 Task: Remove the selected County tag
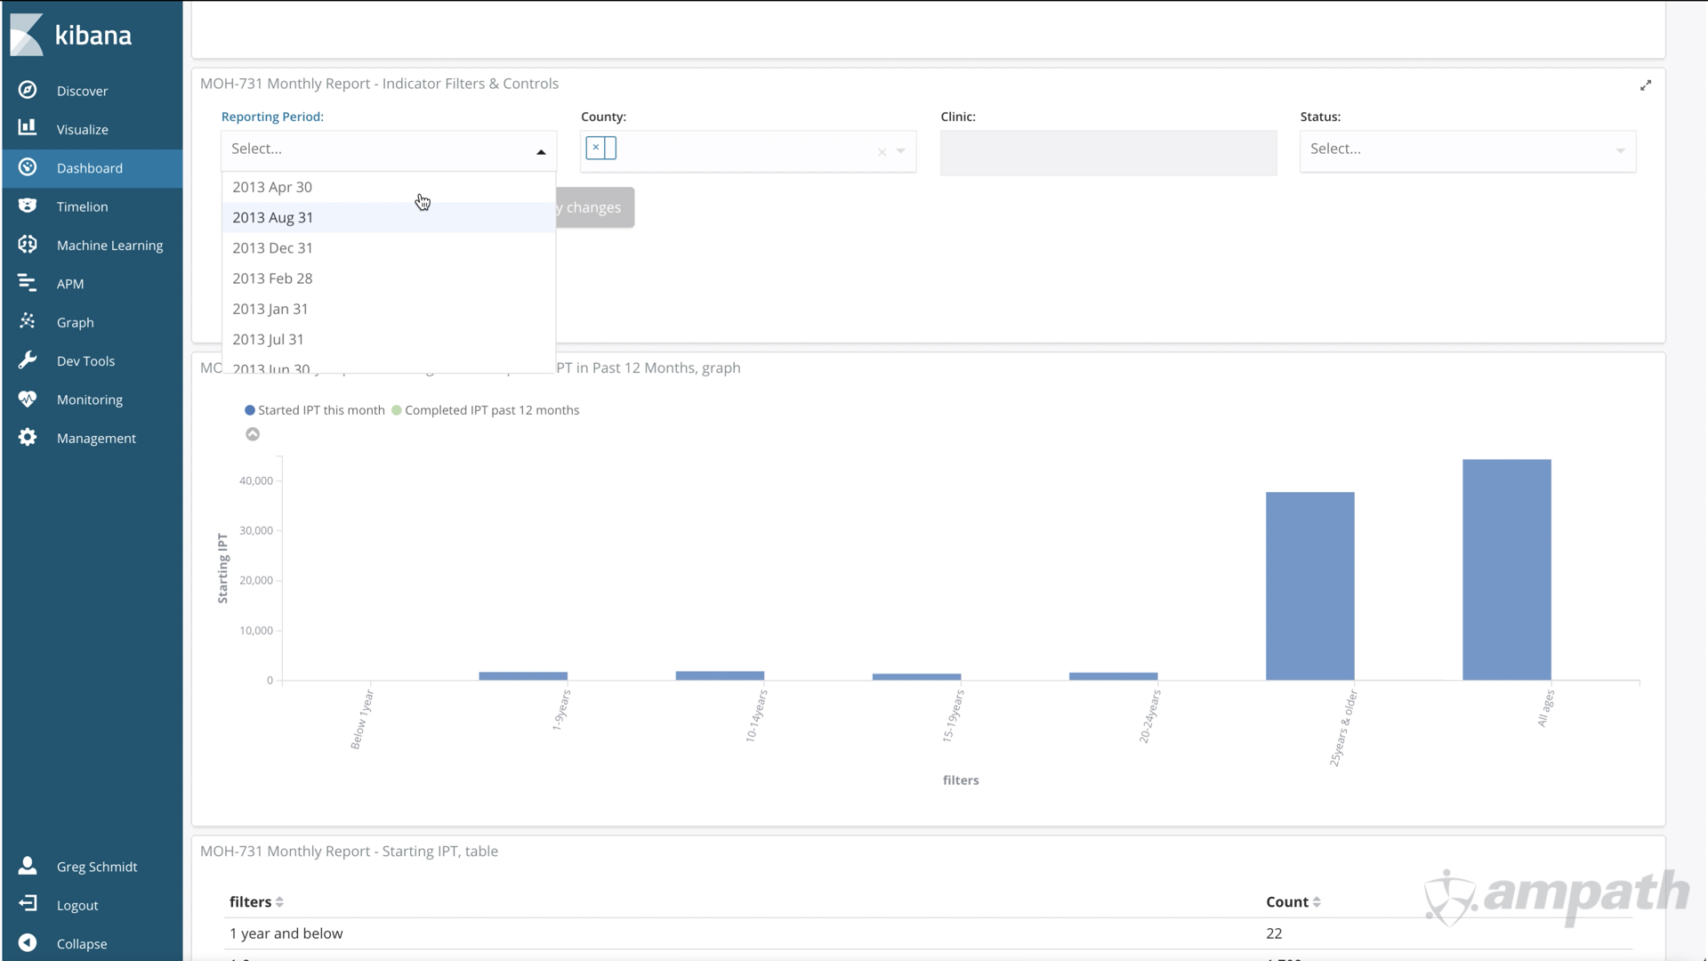596,148
